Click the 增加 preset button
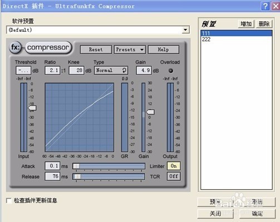 pyautogui.click(x=246, y=24)
